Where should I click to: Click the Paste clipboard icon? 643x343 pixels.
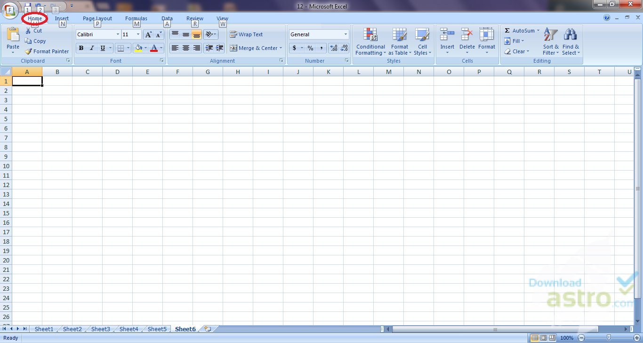[13, 36]
